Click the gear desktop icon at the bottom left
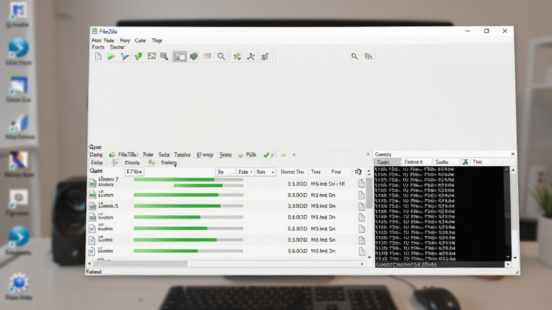 pyautogui.click(x=19, y=283)
